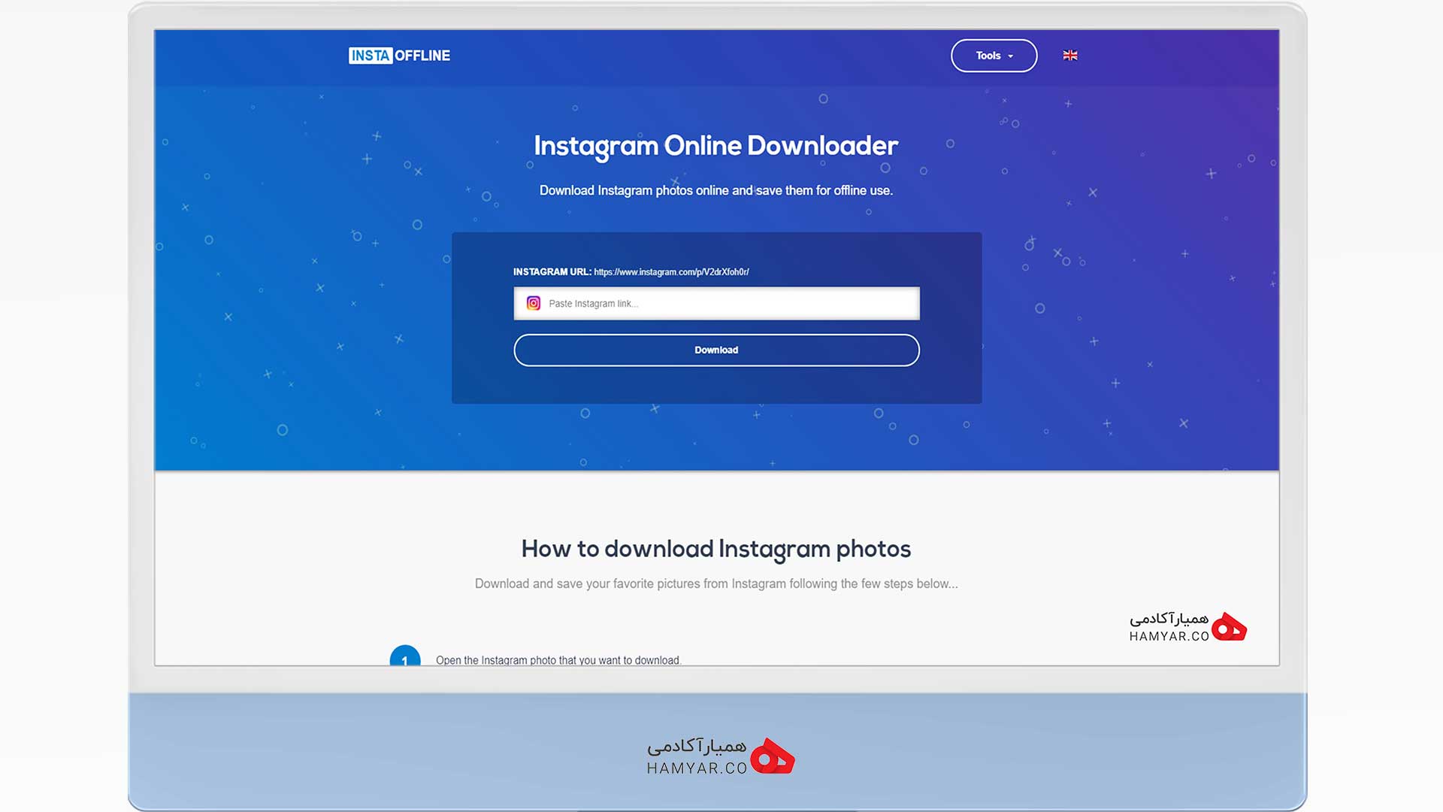
Task: Click the INSTA OFFLINE logo
Action: point(399,56)
